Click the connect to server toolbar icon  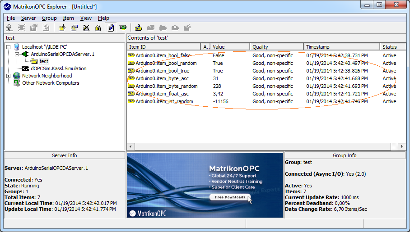[9, 27]
